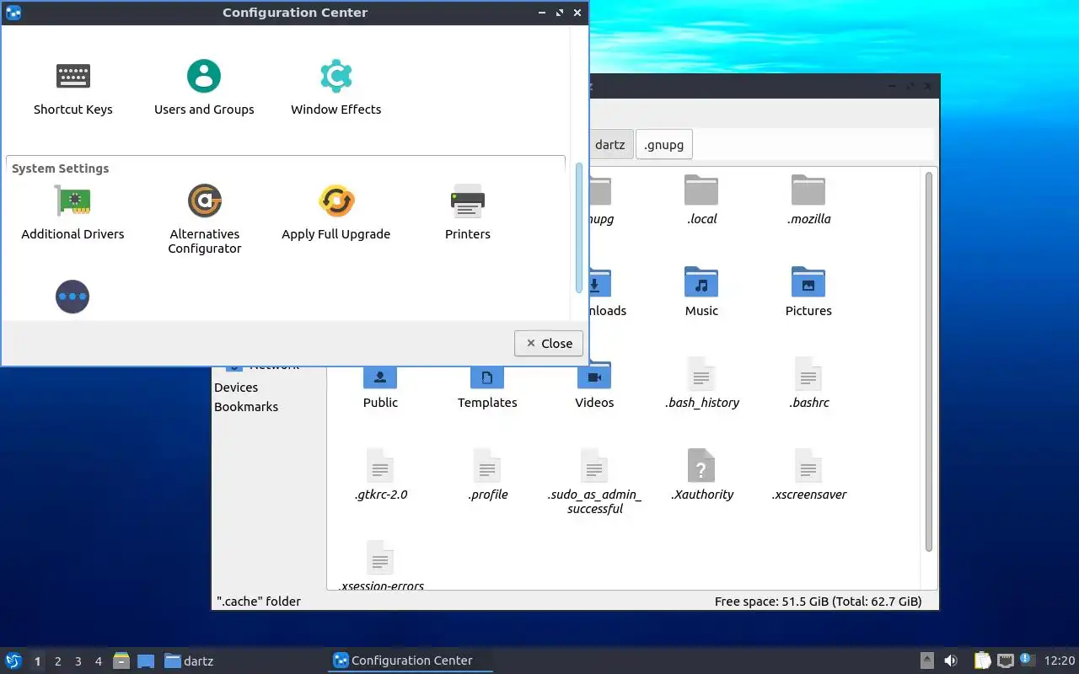Click the Configuration Center vertical scrollbar
The width and height of the screenshot is (1079, 674).
pyautogui.click(x=579, y=227)
